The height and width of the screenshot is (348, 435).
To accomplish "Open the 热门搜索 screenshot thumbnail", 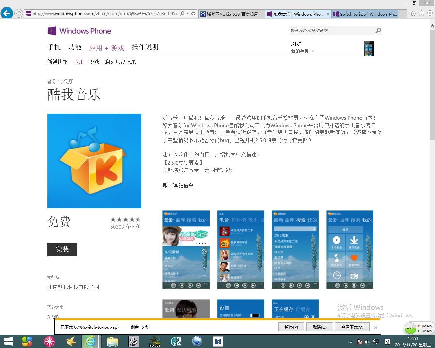I will coord(295,250).
